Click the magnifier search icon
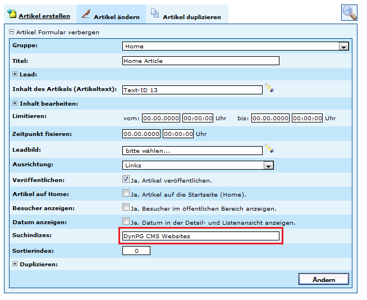 point(349,12)
